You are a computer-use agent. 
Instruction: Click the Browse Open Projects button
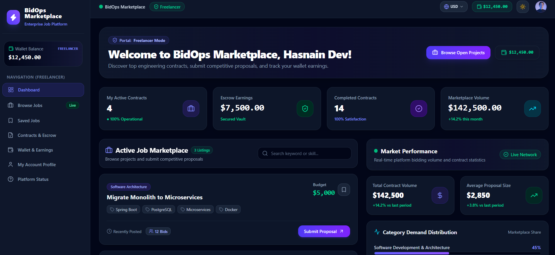tap(458, 53)
